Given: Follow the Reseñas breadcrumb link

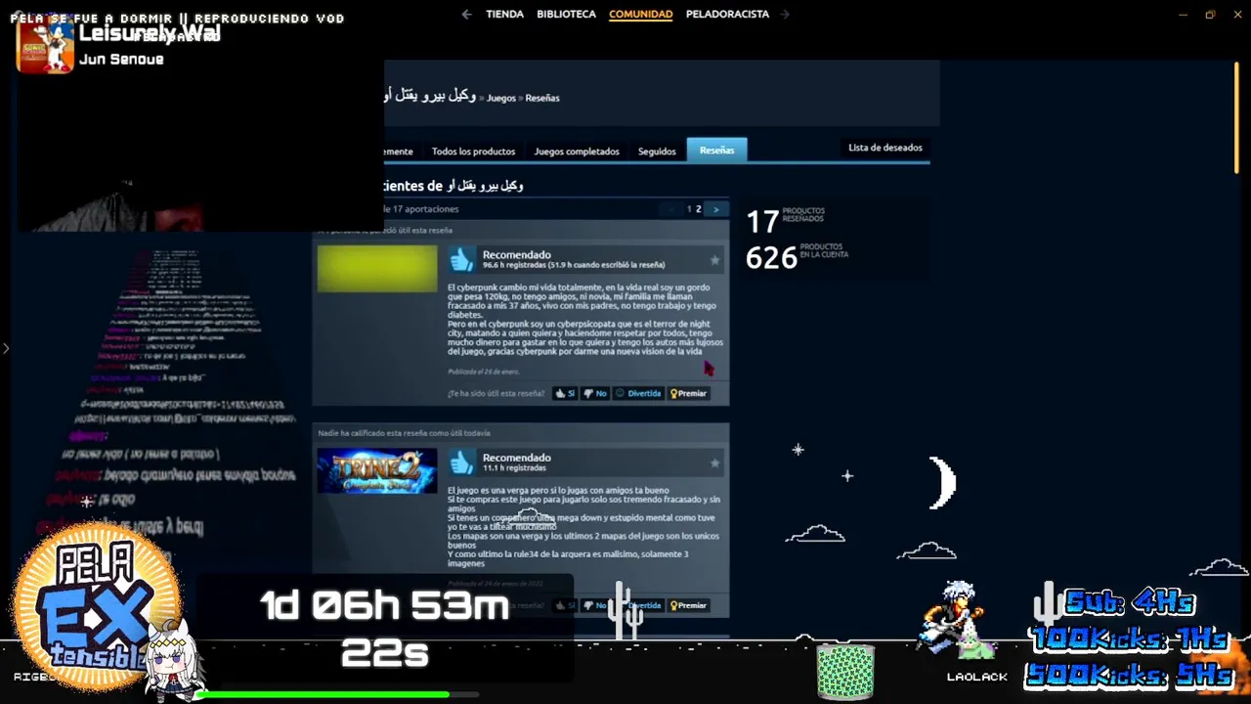Looking at the screenshot, I should [x=542, y=98].
